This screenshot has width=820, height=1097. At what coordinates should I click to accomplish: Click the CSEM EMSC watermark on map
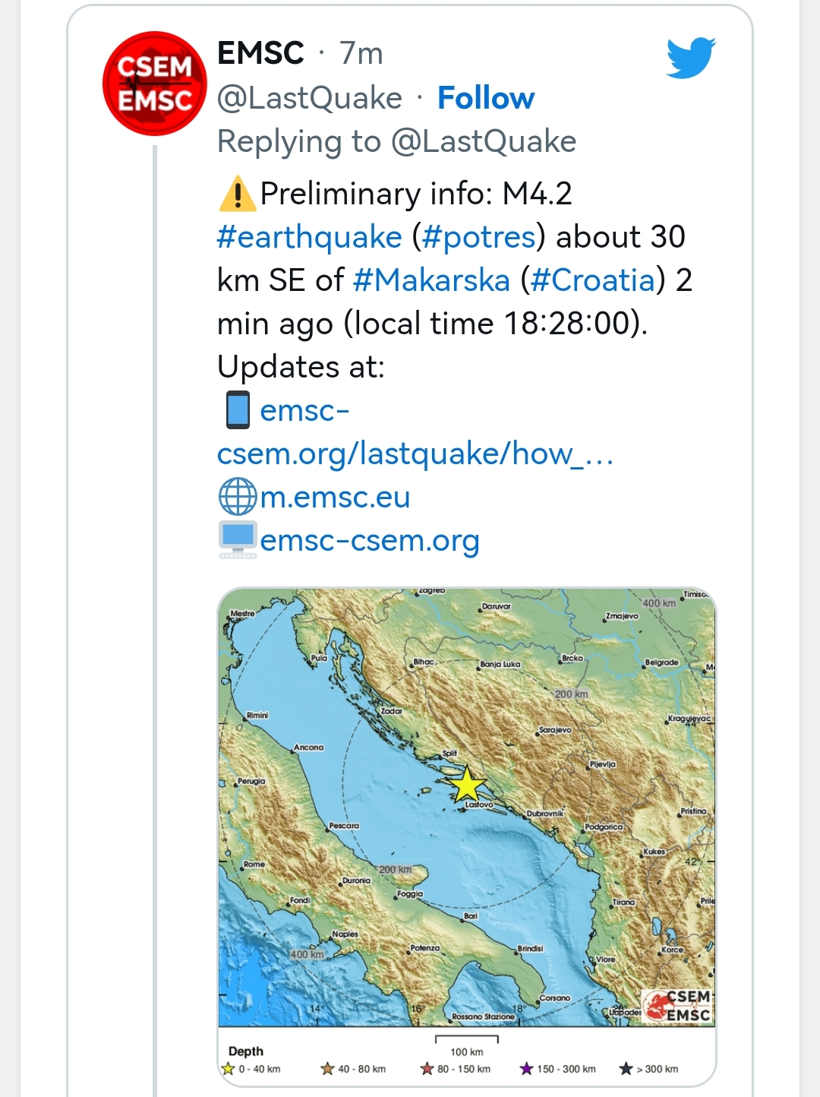click(x=678, y=1006)
